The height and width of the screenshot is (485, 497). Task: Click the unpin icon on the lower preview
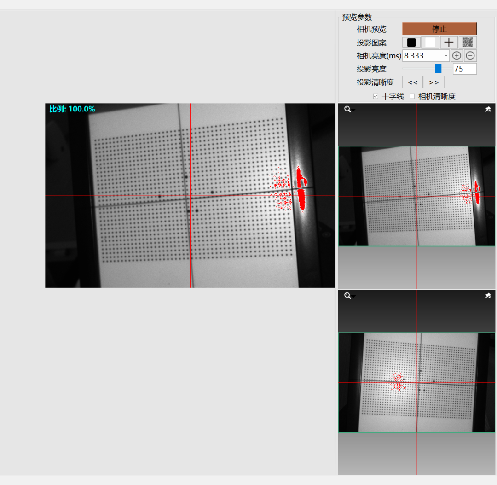[488, 296]
